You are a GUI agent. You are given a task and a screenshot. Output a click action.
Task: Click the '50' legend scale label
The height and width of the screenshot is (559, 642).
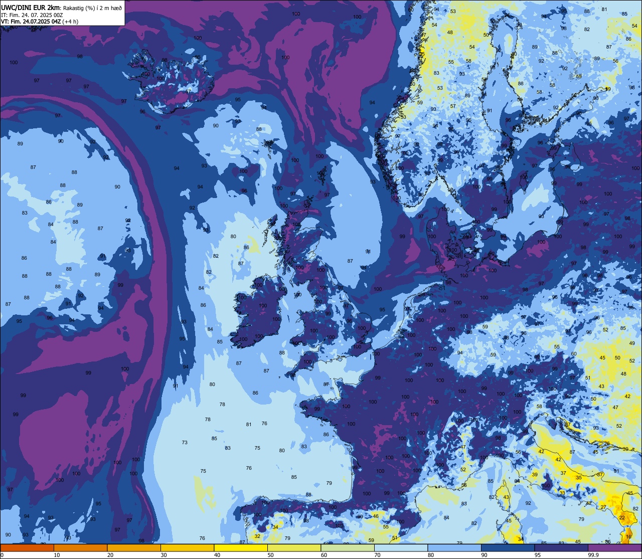(x=270, y=555)
